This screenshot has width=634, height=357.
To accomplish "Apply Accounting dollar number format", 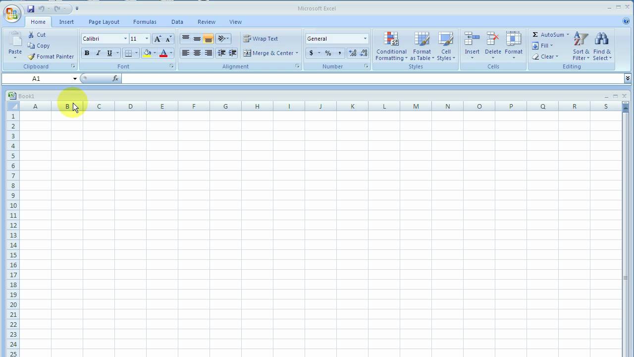I will [x=311, y=53].
